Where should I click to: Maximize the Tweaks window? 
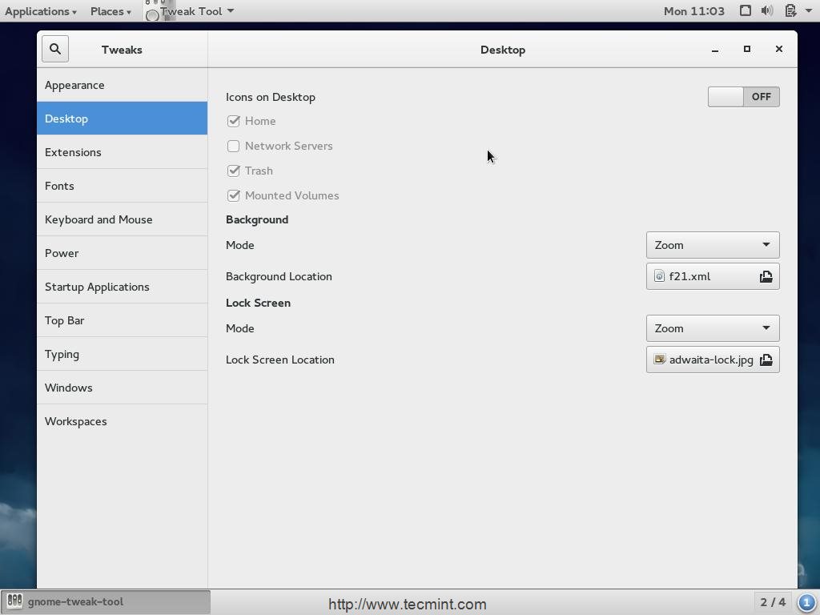click(747, 49)
